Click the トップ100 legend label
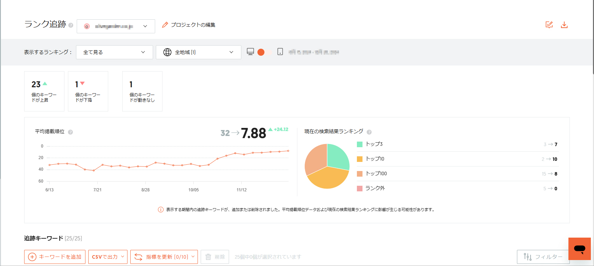 376,173
